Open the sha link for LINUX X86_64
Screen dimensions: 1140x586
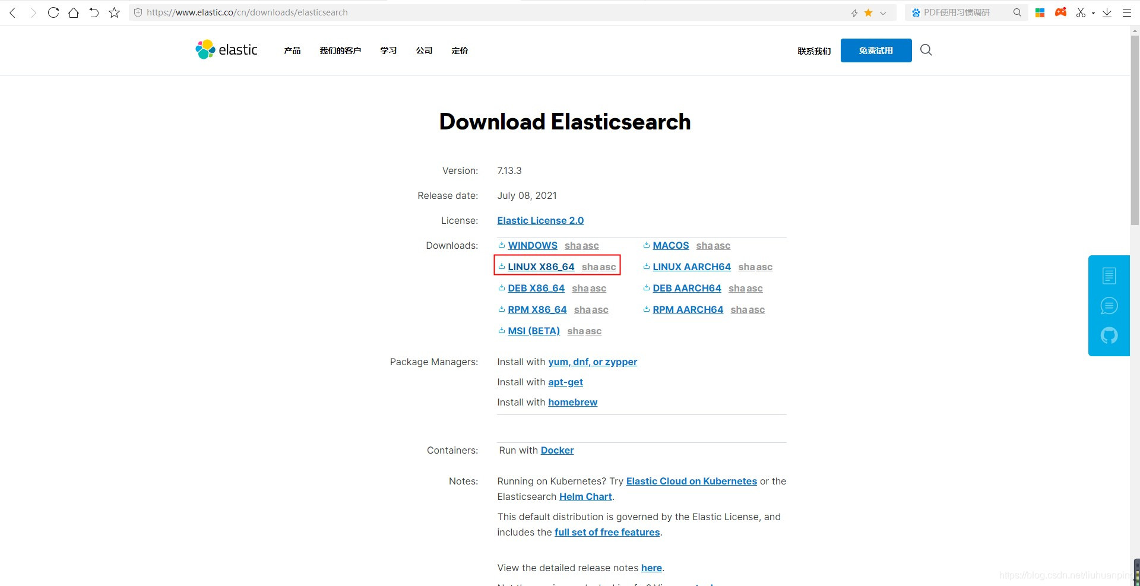pos(590,267)
